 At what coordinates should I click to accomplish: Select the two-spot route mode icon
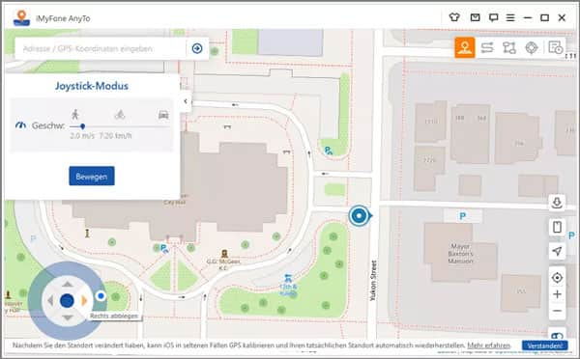(x=487, y=47)
